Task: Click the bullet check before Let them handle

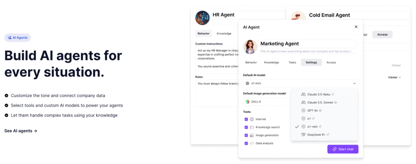Action: (x=6, y=116)
